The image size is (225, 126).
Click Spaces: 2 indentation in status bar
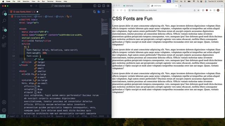(60, 116)
